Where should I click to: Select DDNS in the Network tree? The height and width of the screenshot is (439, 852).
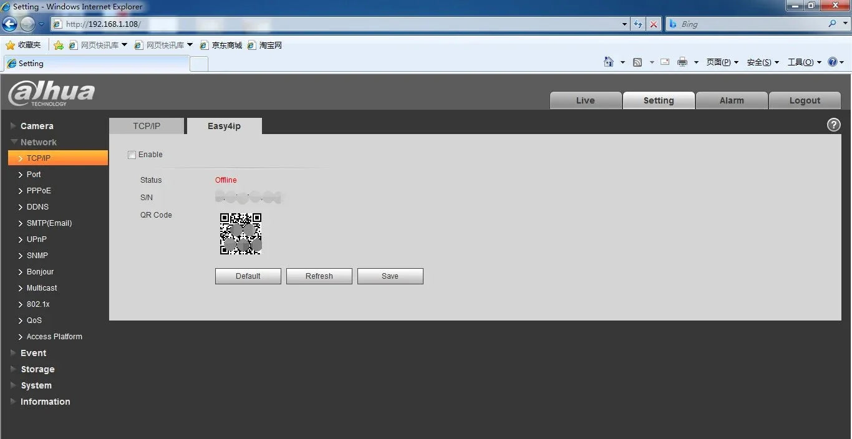click(x=37, y=207)
